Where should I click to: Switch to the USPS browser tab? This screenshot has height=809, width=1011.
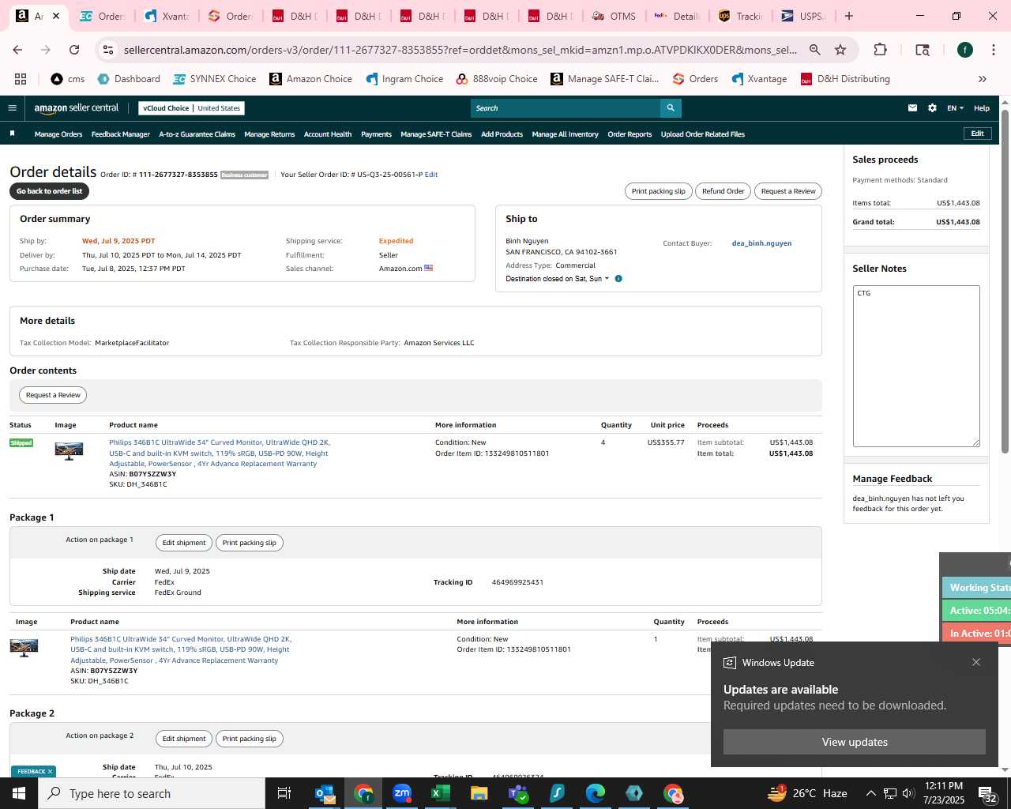(804, 16)
